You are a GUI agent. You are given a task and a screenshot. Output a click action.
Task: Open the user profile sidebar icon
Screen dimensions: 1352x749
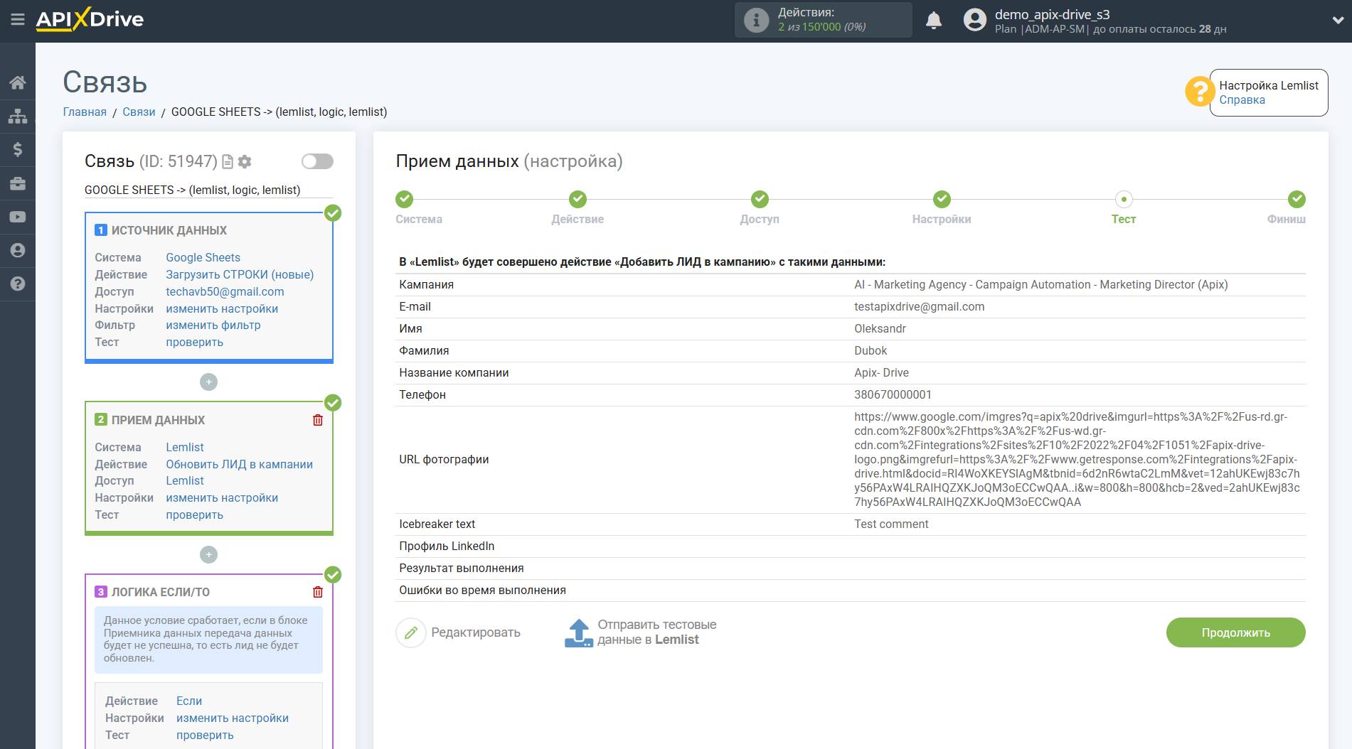click(18, 250)
